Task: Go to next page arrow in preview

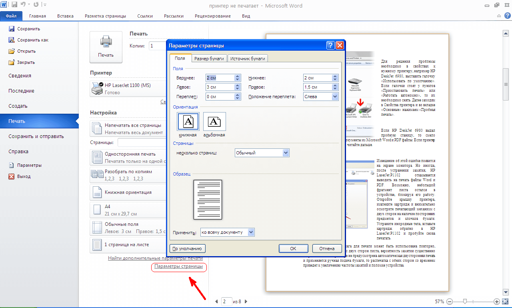Action: tap(246, 302)
